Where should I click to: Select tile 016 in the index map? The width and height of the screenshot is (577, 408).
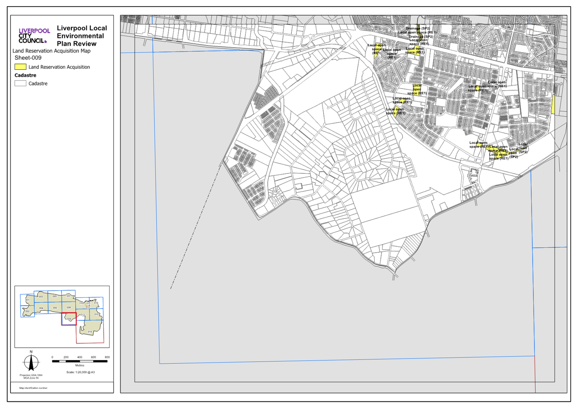coord(90,332)
